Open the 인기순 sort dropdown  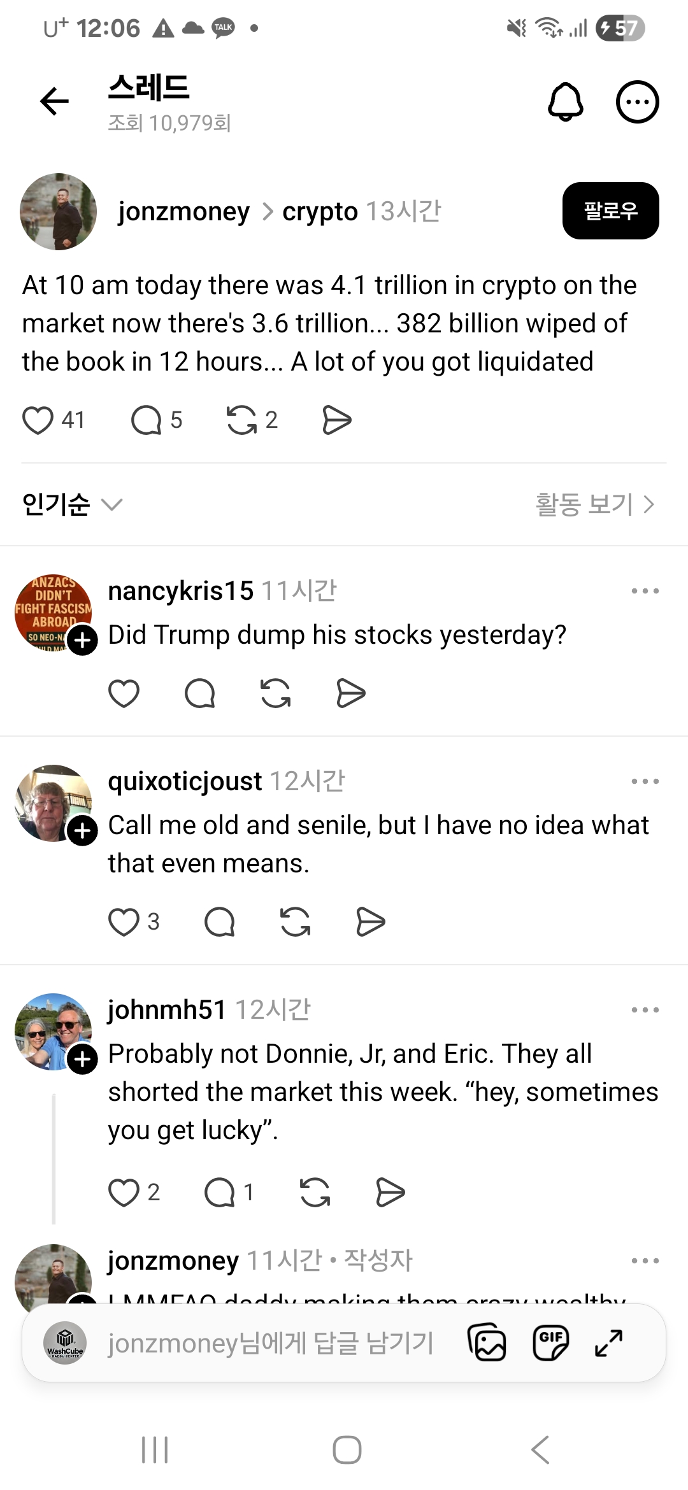pos(71,505)
